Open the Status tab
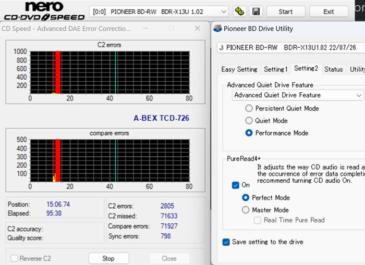The image size is (365, 265). [333, 69]
